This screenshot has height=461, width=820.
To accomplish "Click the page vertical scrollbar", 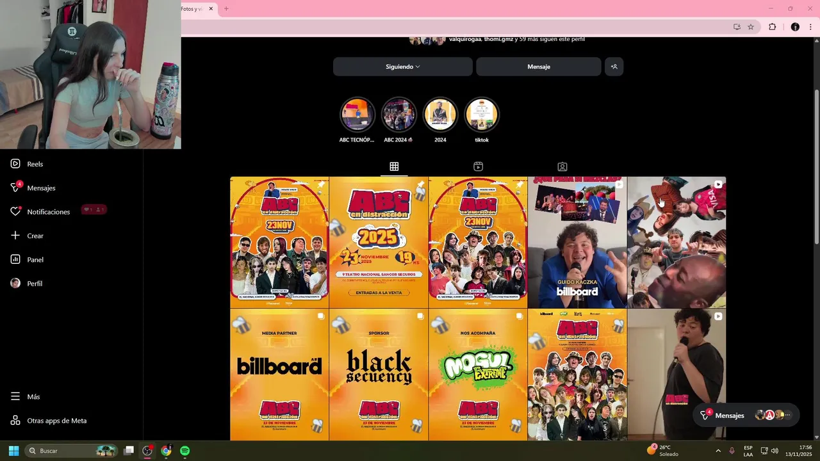I will (x=816, y=166).
